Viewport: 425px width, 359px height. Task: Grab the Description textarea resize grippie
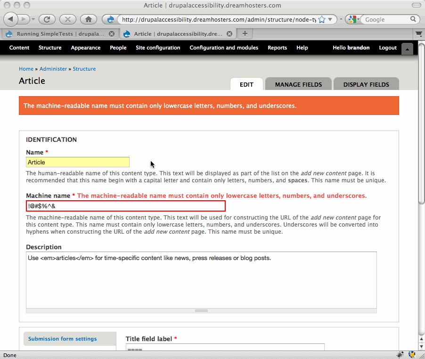pos(201,311)
